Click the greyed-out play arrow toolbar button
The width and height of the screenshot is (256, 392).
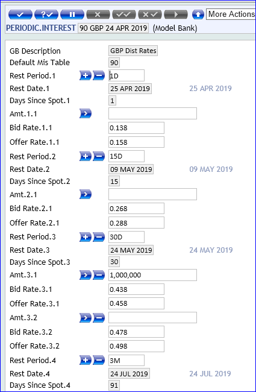pos(176,14)
